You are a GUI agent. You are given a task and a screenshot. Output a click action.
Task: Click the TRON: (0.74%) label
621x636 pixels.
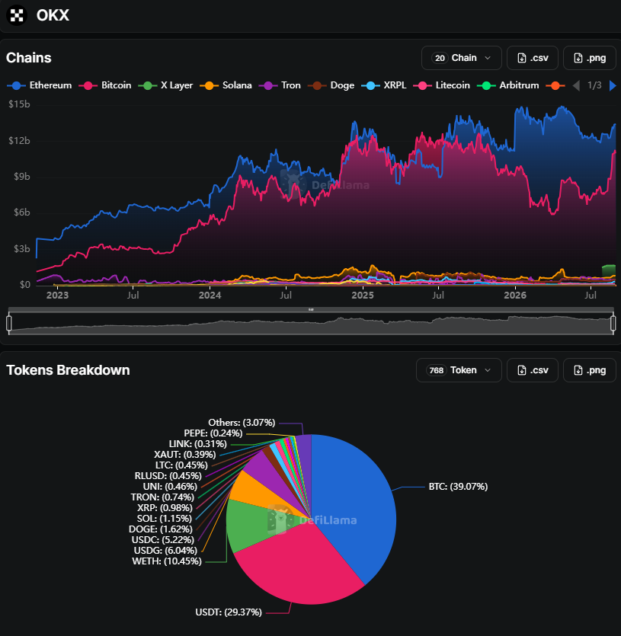tap(162, 497)
